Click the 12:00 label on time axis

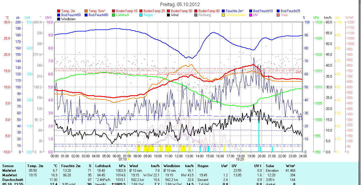(x=178, y=156)
